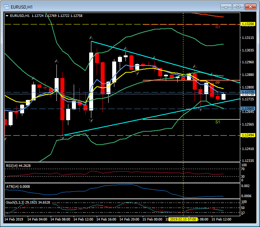Maximize the EURUSD,H1 chart window
Screen dimensions: 260x227
[237, 6]
